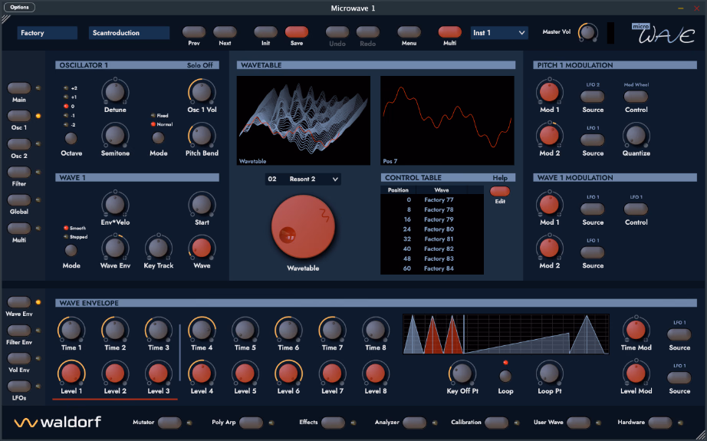707x441 pixels.
Task: Click the Pitch 1 Modulation Mod 1 knob
Action: 549,91
